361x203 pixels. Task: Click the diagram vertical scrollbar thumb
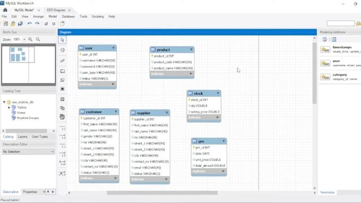point(315,73)
